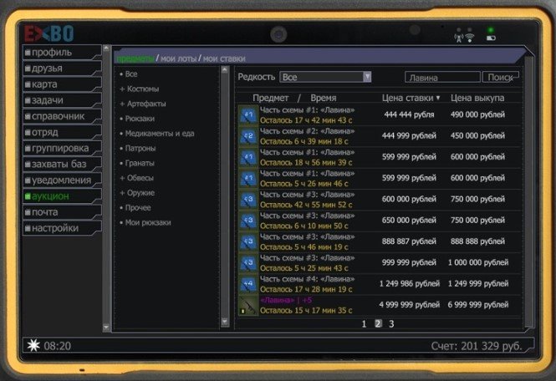The width and height of the screenshot is (556, 381).
Task: Select the Гранаты category
Action: (137, 164)
